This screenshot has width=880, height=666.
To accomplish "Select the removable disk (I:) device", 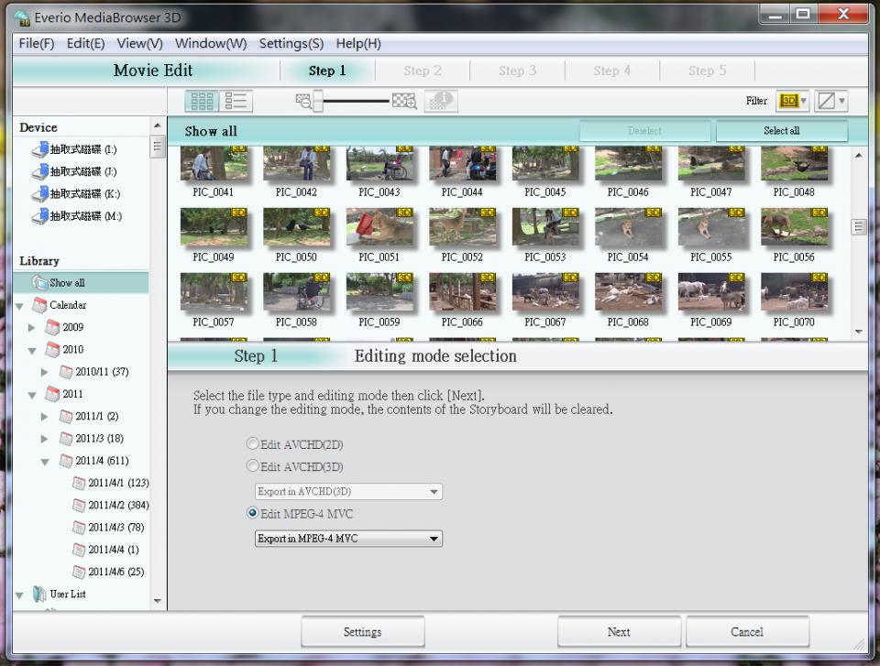I will 40,149.
